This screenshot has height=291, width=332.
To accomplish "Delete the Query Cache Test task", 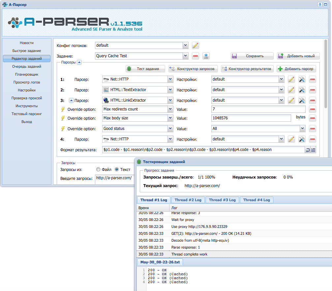I will pyautogui.click(x=196, y=56).
